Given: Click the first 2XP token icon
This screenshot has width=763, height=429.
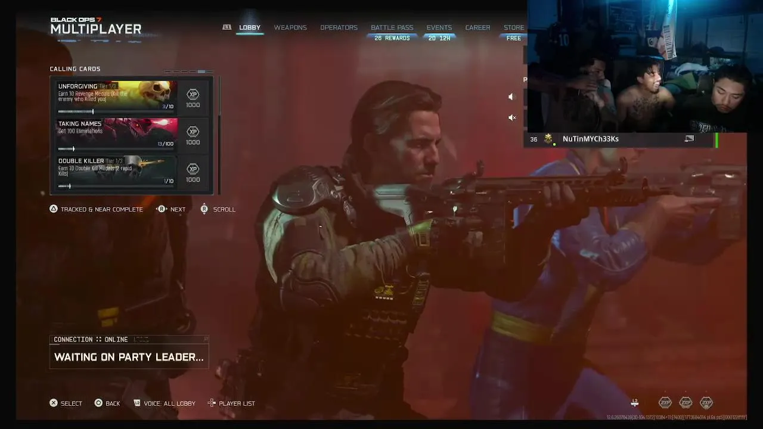Looking at the screenshot, I should pos(665,403).
